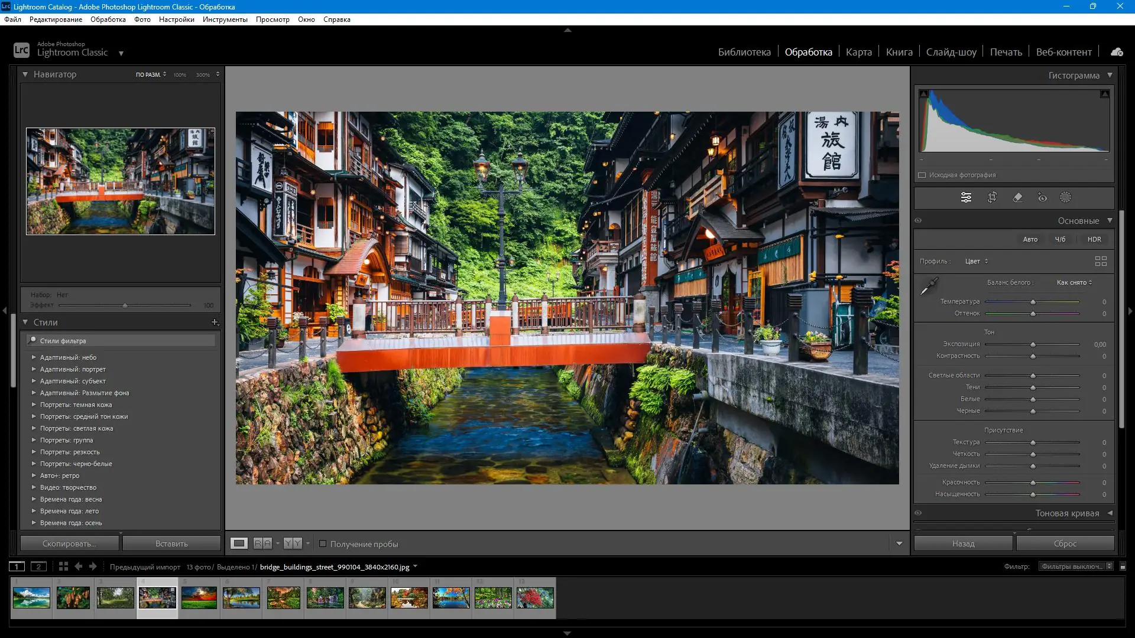Select the red flower photo thumbnail
This screenshot has height=638, width=1135.
pos(535,597)
